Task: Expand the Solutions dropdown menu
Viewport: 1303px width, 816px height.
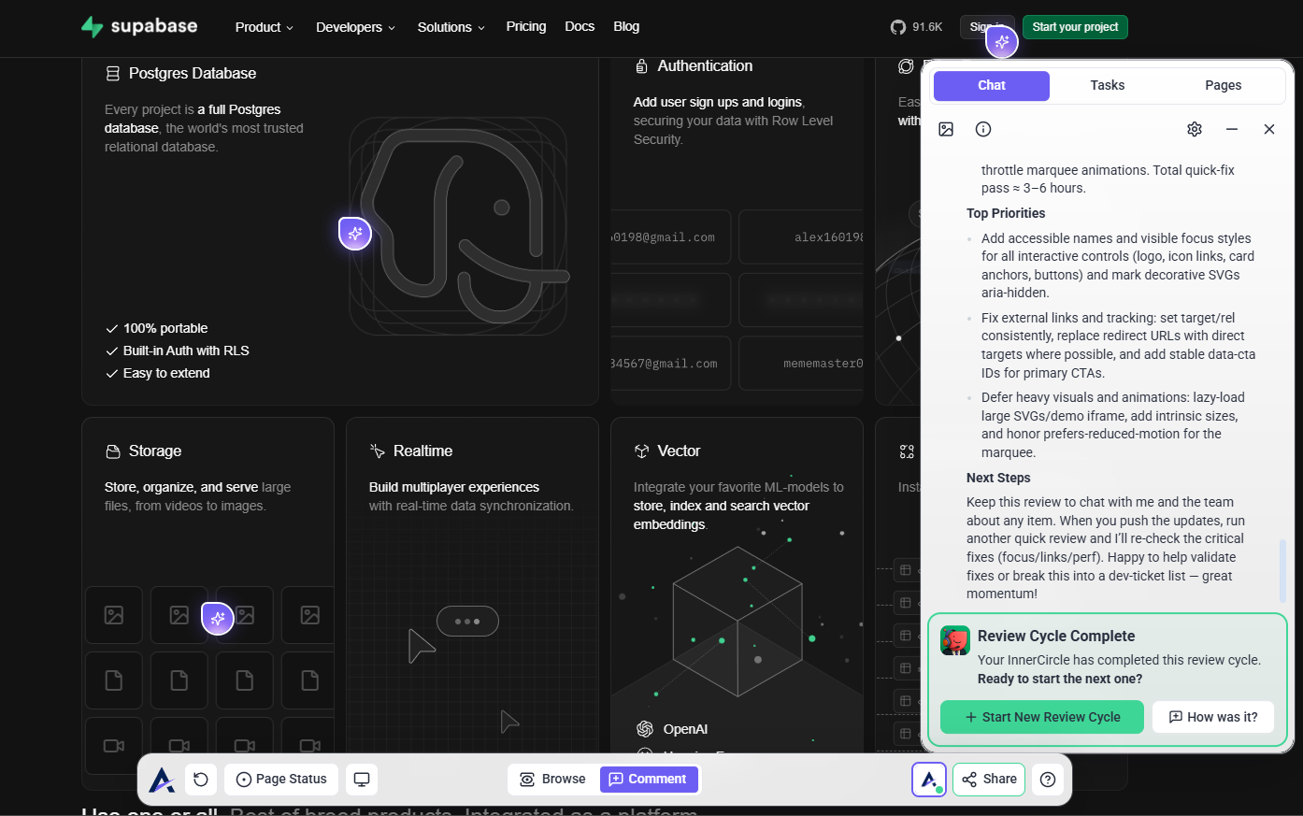Action: [451, 27]
